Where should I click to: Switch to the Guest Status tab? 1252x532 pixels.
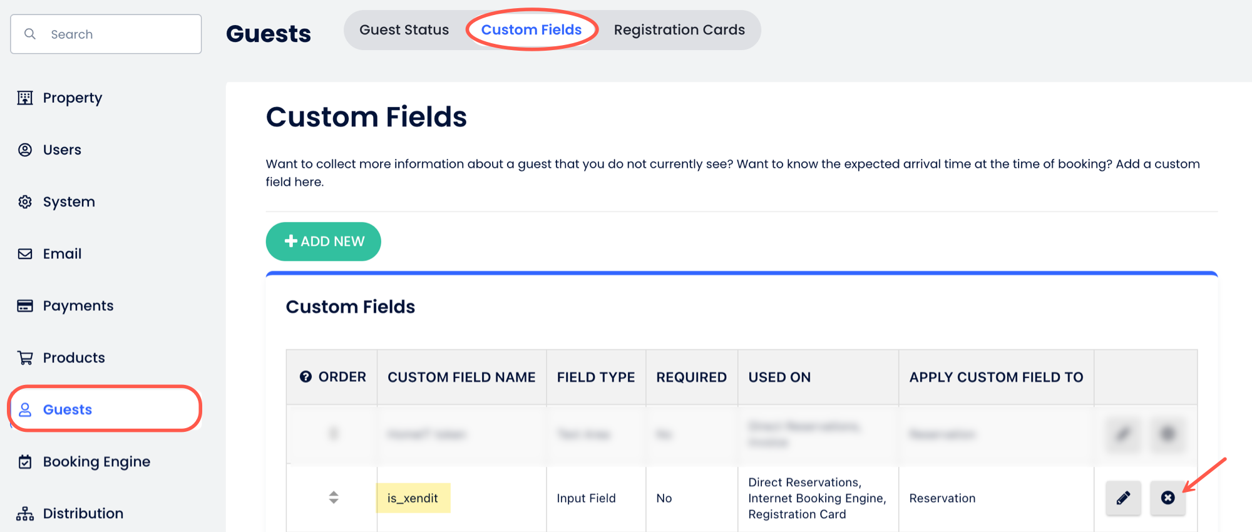404,30
